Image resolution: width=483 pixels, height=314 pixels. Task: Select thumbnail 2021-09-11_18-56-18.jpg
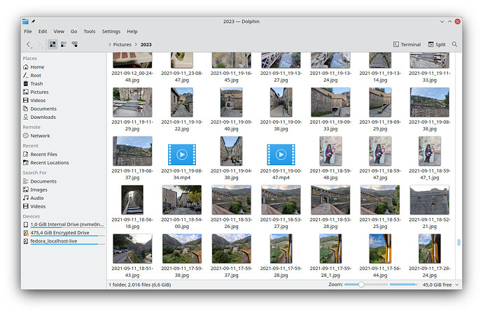click(132, 200)
